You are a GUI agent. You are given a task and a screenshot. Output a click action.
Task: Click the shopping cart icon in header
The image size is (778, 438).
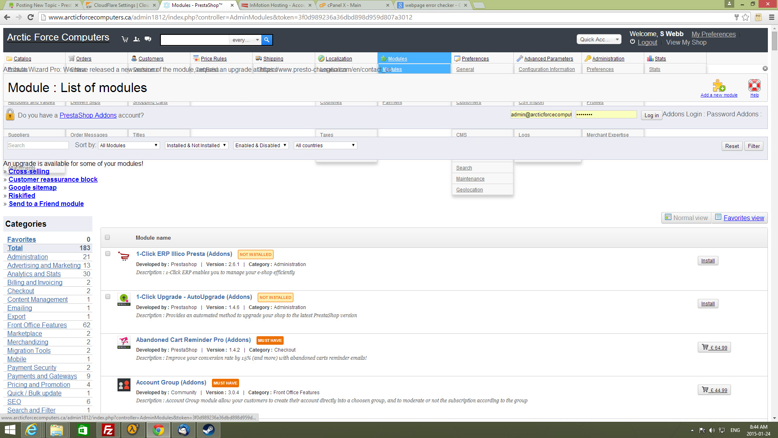click(x=125, y=39)
